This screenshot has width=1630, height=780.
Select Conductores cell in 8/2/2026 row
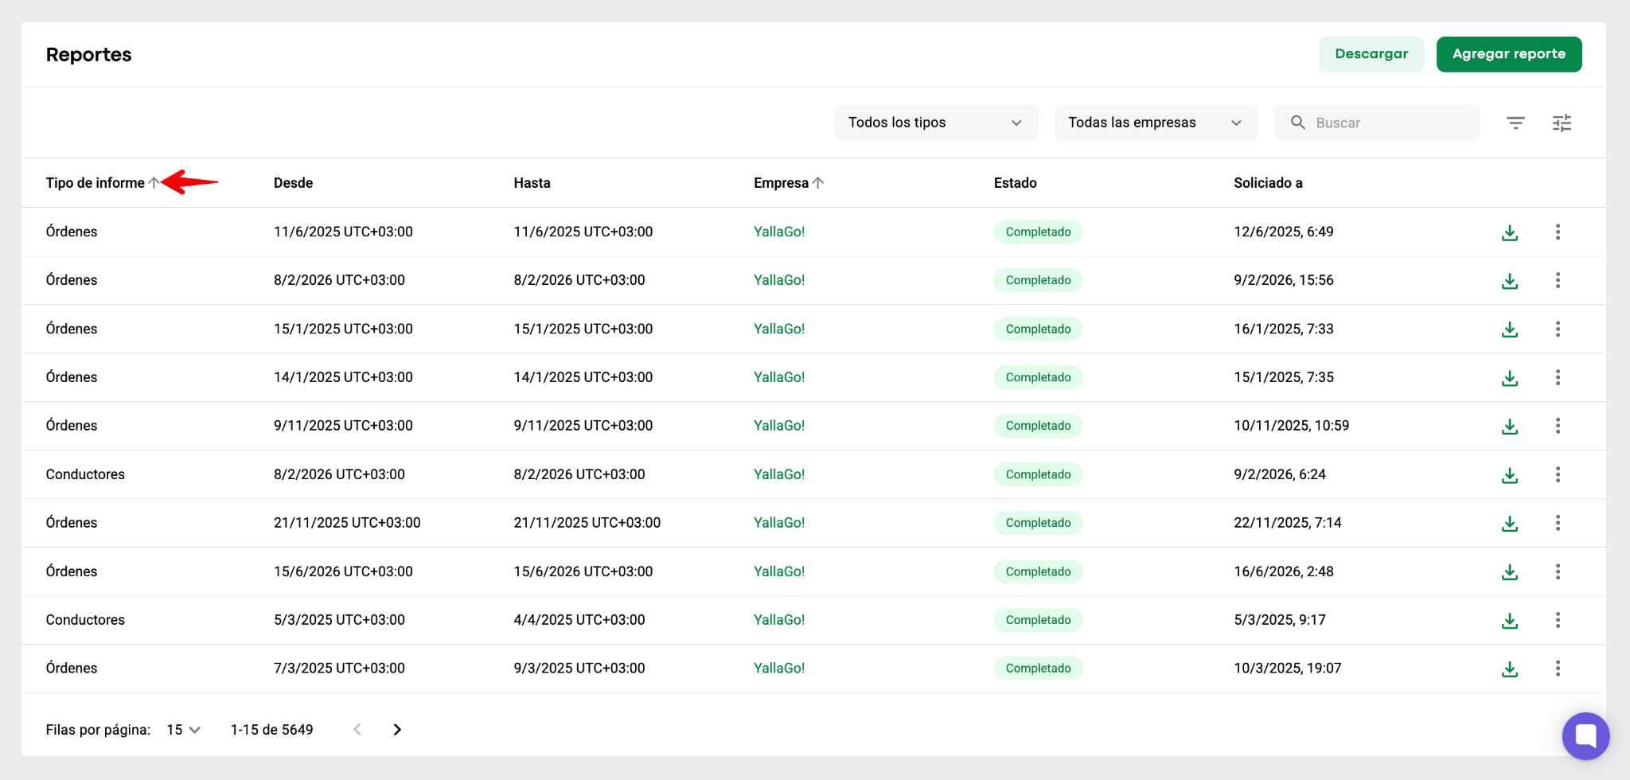85,474
